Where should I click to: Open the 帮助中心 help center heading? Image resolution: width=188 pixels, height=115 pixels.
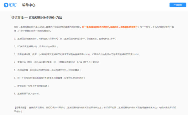29,5
